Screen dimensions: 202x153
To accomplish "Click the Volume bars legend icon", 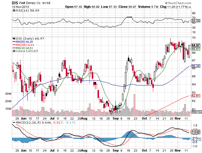I will (x=13, y=51).
